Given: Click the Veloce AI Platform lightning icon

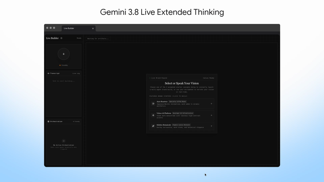Looking at the screenshot, I should pos(153,115).
